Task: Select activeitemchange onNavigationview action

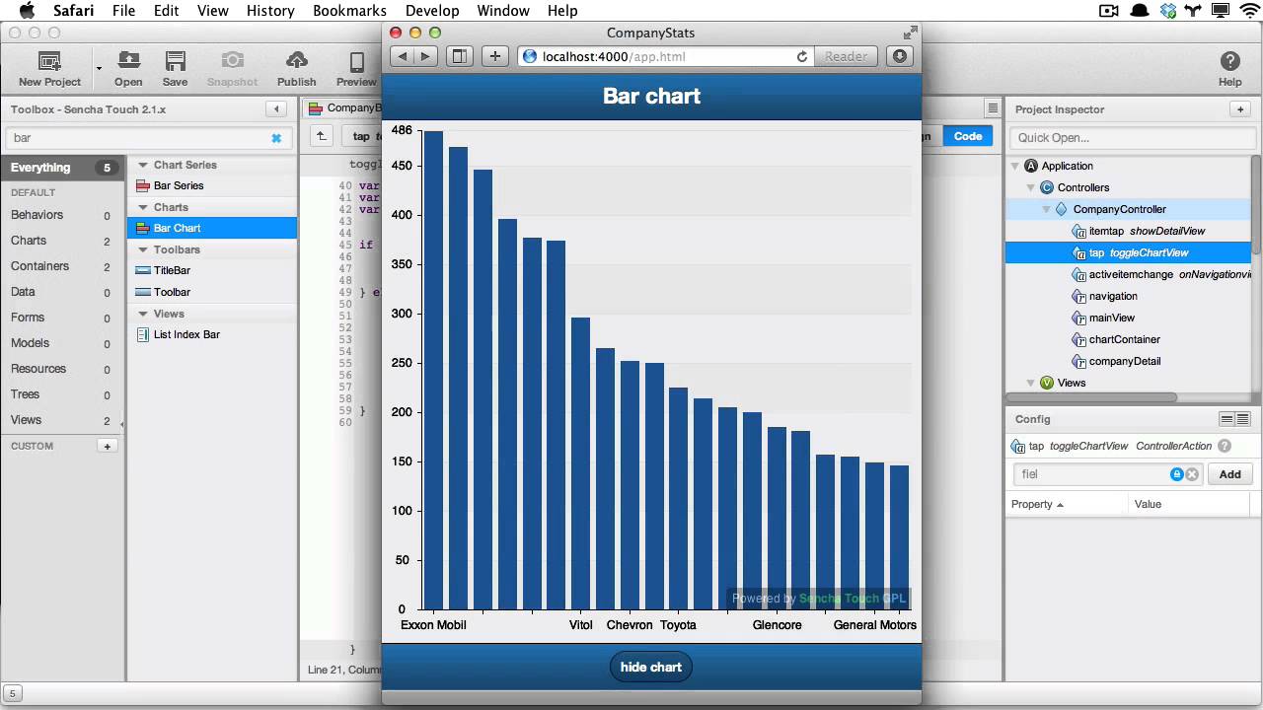Action: [1129, 274]
